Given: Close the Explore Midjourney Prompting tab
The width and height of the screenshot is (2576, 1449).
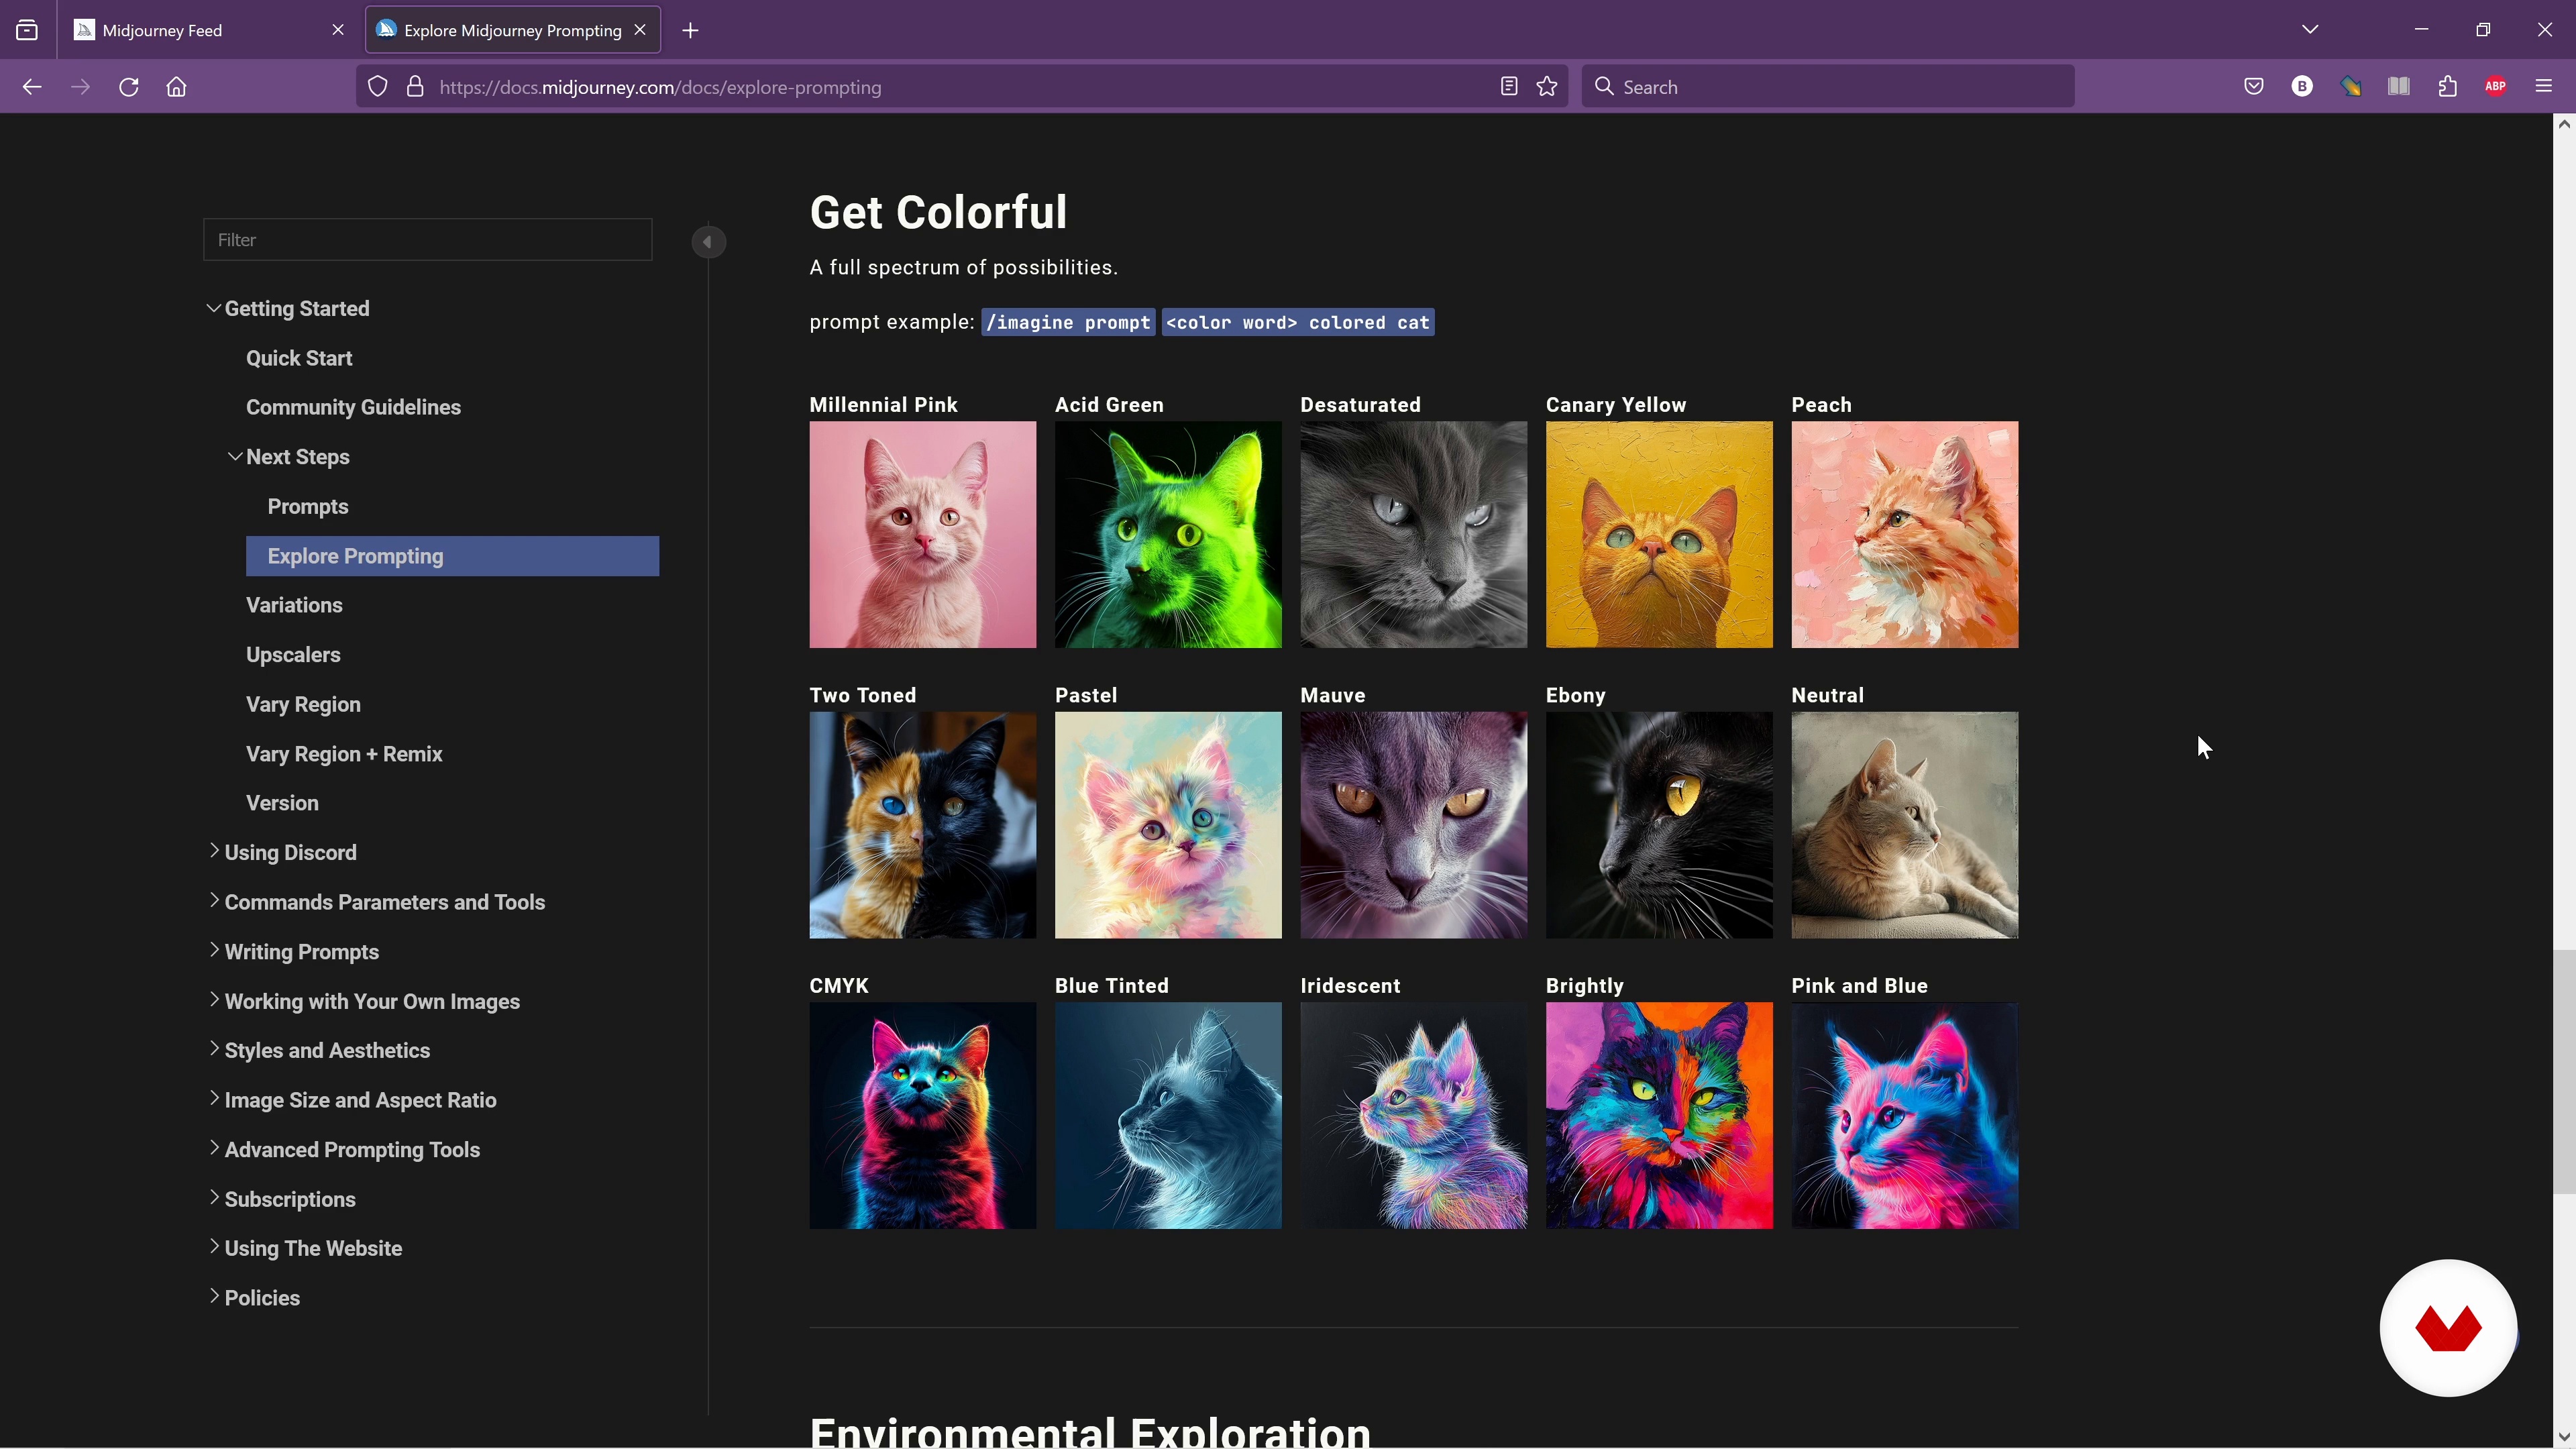Looking at the screenshot, I should (640, 30).
